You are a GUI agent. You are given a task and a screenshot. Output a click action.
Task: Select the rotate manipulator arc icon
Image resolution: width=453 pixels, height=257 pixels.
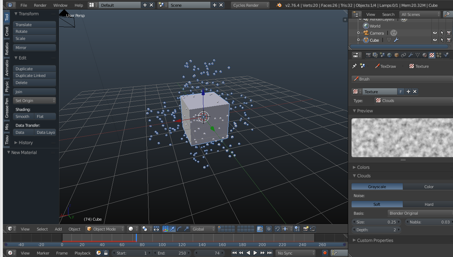click(x=179, y=229)
